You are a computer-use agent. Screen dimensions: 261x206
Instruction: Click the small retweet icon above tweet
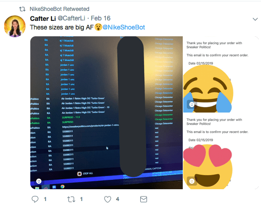(x=22, y=9)
